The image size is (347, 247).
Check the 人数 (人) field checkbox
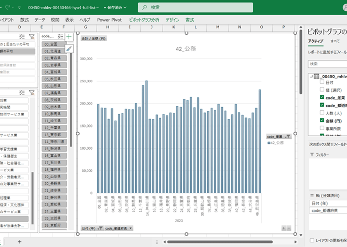[322, 113]
